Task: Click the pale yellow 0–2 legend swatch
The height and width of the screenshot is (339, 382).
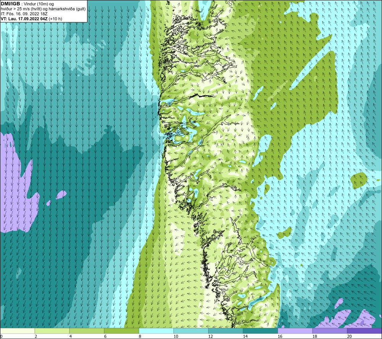Action: coord(18,331)
